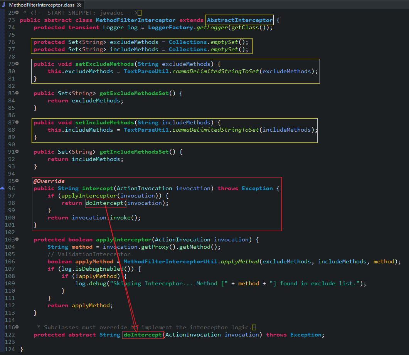The image size is (409, 355).
Task: Collapse the setIncludeMethods method at line 87
Action: point(17,122)
